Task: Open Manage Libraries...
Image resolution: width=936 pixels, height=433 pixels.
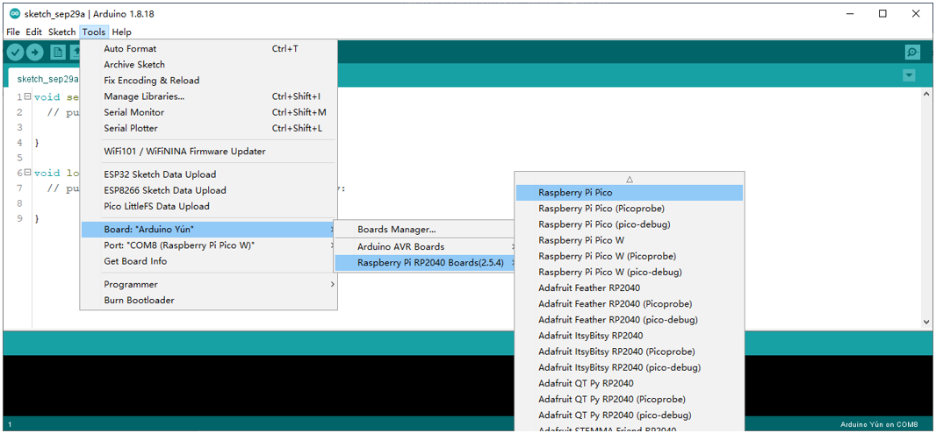Action: 209,96
